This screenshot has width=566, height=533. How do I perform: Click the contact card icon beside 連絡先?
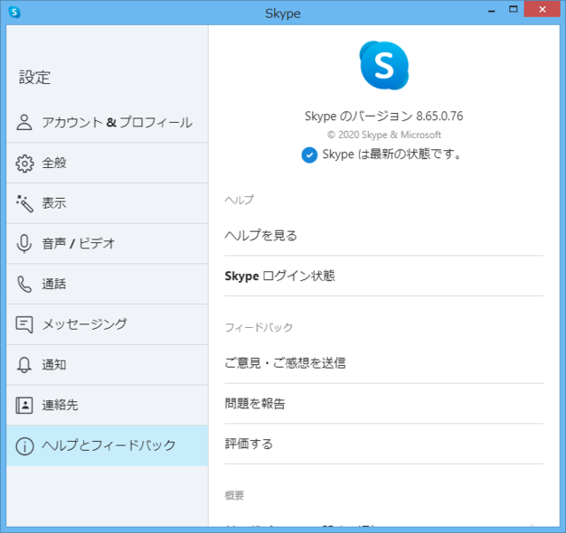point(24,405)
